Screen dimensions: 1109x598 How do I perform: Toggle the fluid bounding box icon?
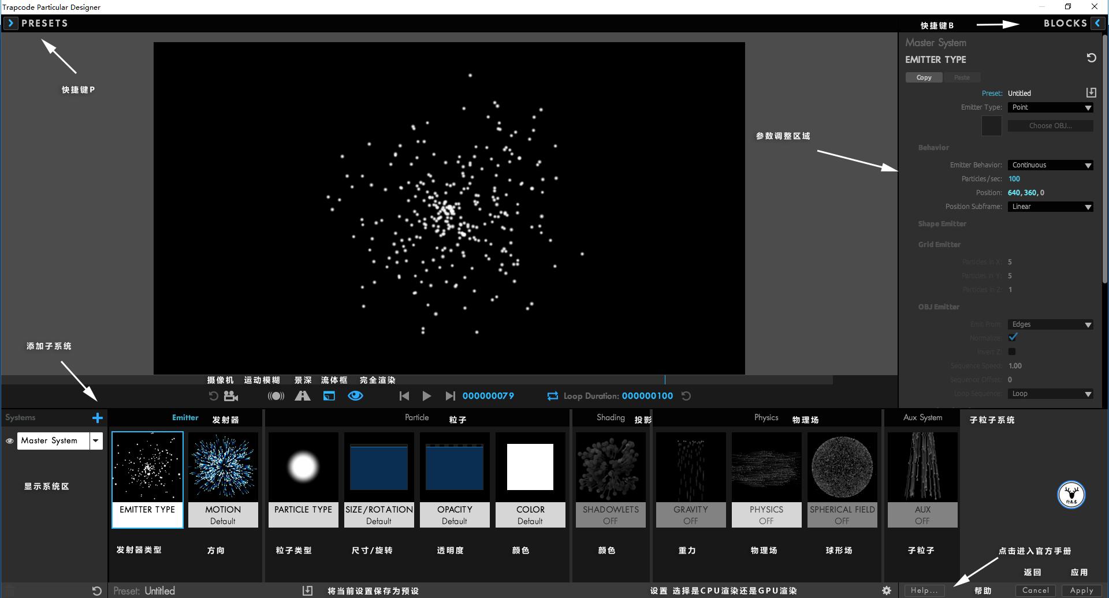pyautogui.click(x=329, y=396)
